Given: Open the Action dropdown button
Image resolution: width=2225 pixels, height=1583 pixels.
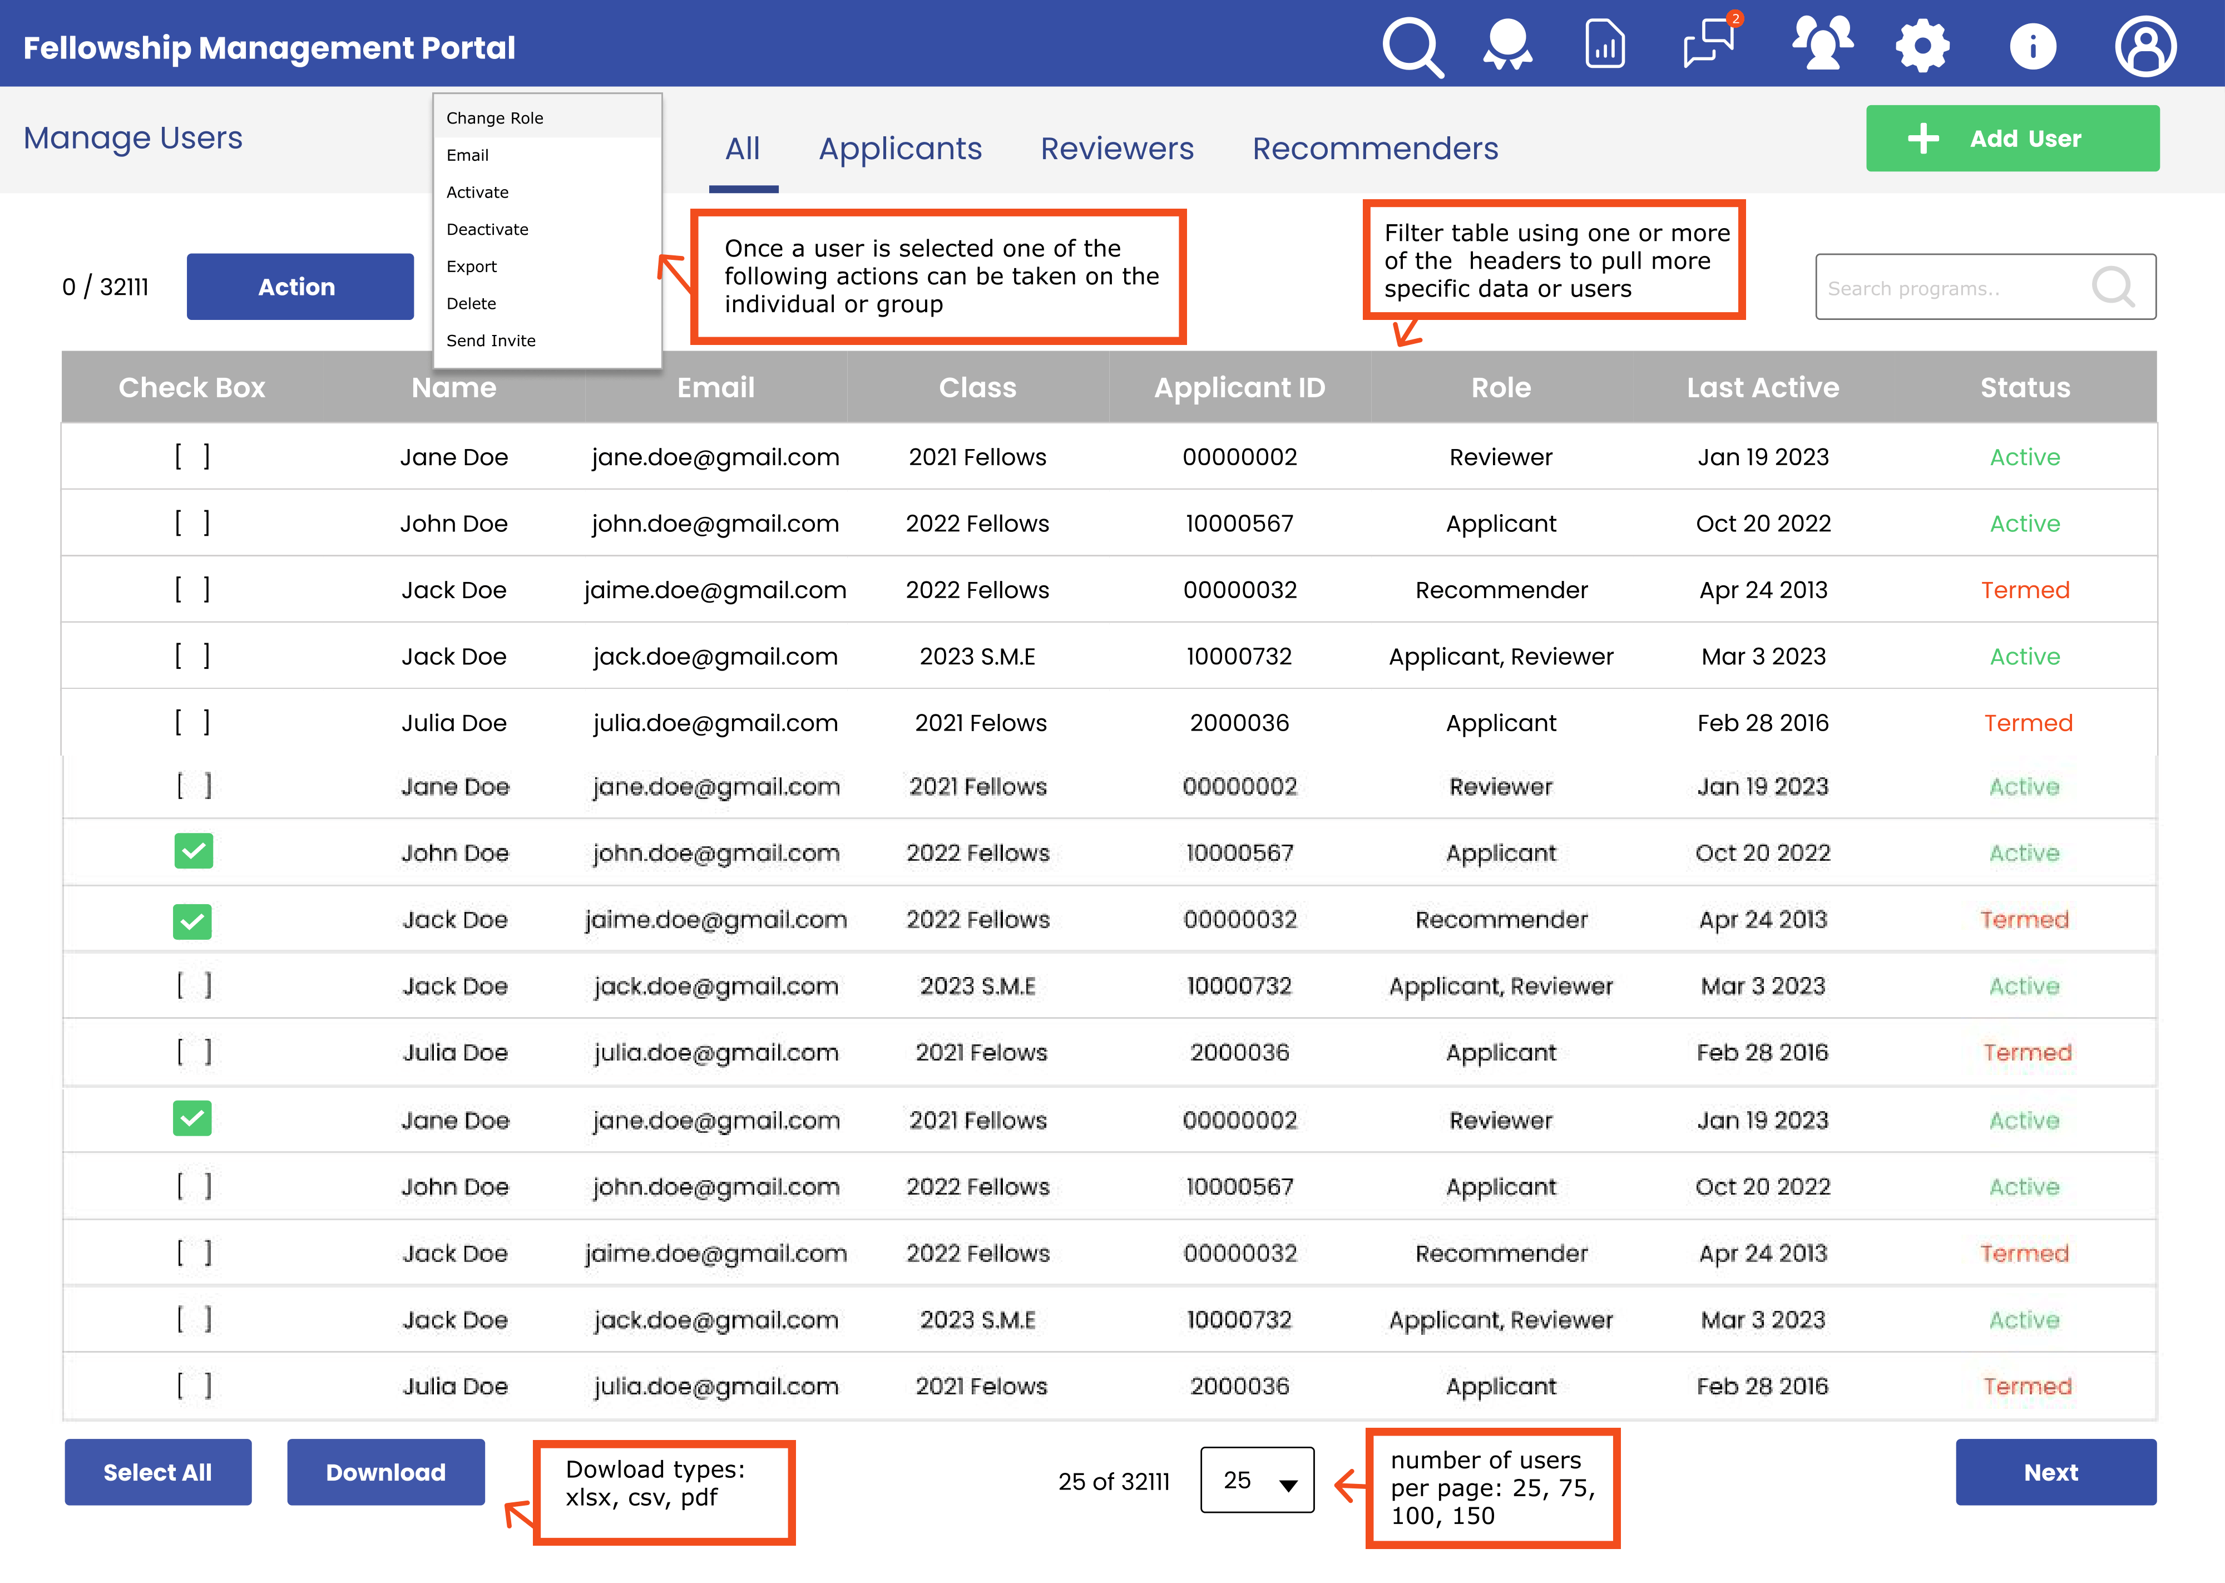Looking at the screenshot, I should 300,287.
